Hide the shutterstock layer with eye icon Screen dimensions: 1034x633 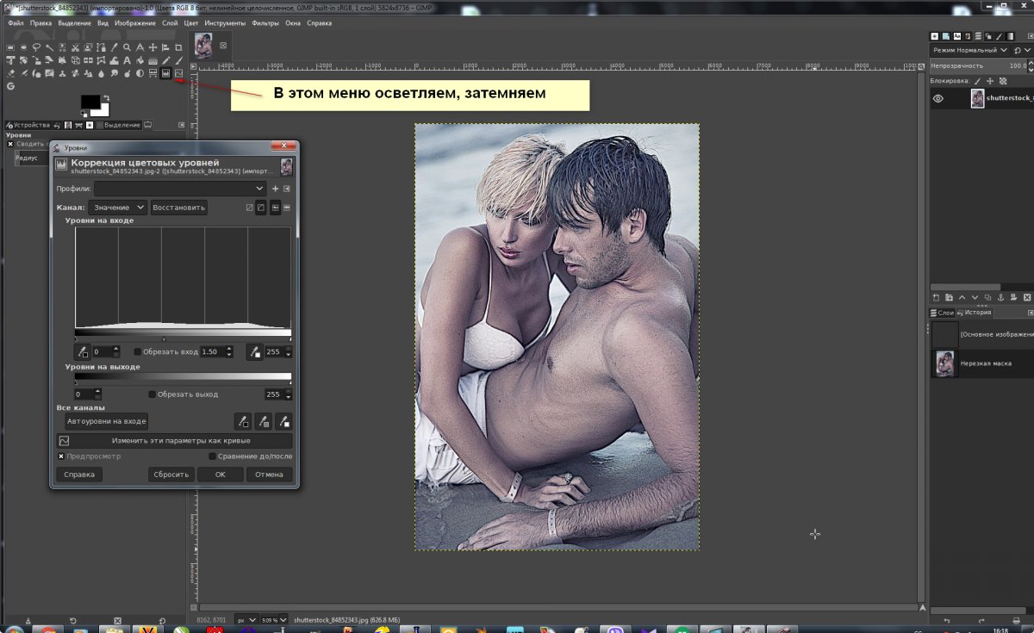click(x=938, y=98)
